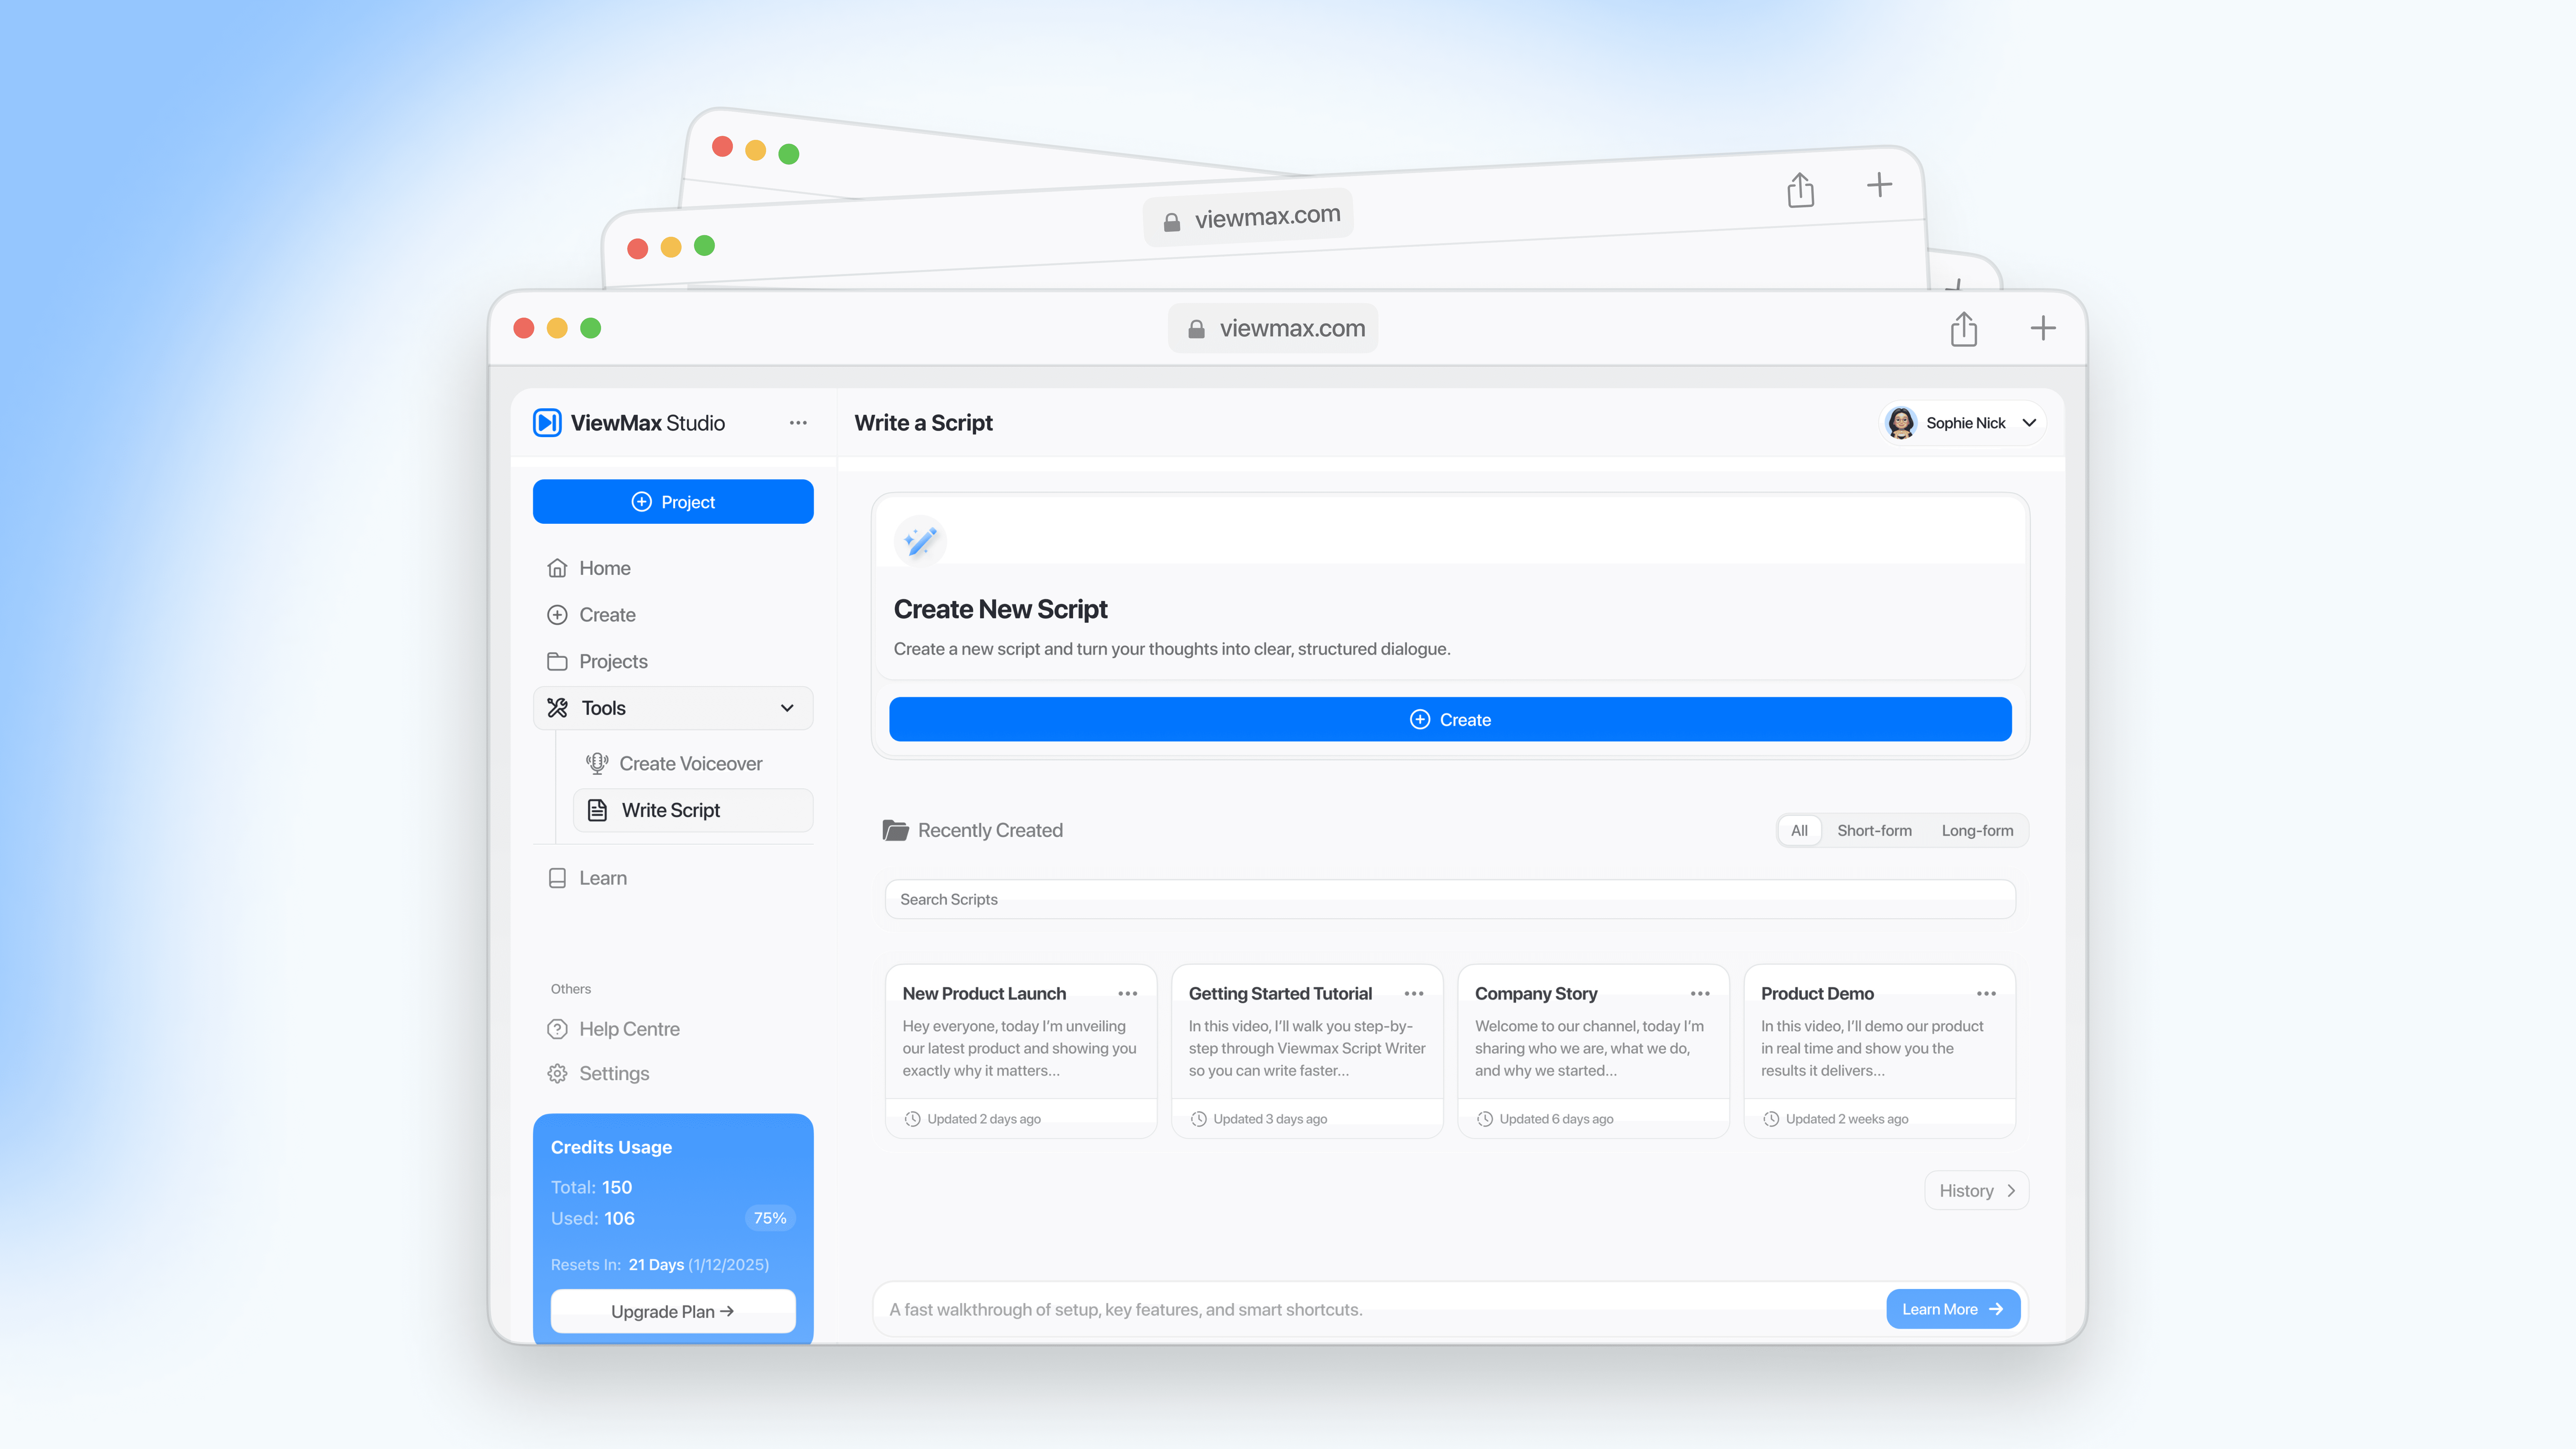Screen dimensions: 2576x1449
Task: Go to Create Voiceover tool
Action: 690,763
